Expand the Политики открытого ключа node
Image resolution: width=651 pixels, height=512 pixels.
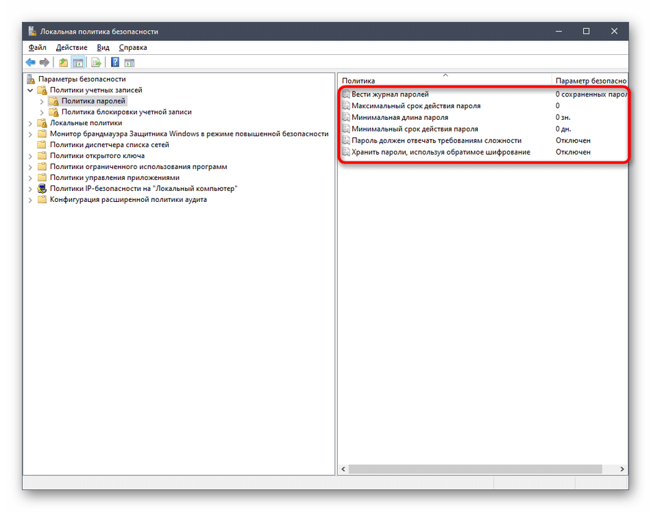[x=30, y=155]
